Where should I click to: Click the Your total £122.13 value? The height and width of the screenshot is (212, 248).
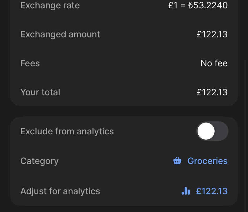[x=212, y=92]
